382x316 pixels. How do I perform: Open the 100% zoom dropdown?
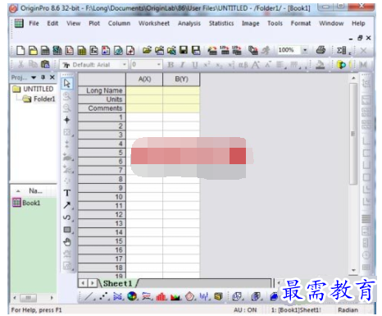(305, 50)
